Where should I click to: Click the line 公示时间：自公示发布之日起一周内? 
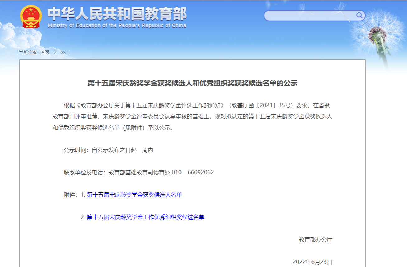(x=109, y=150)
